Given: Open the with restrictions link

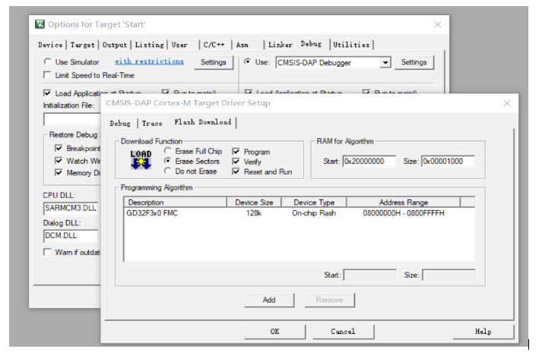Looking at the screenshot, I should tap(149, 61).
